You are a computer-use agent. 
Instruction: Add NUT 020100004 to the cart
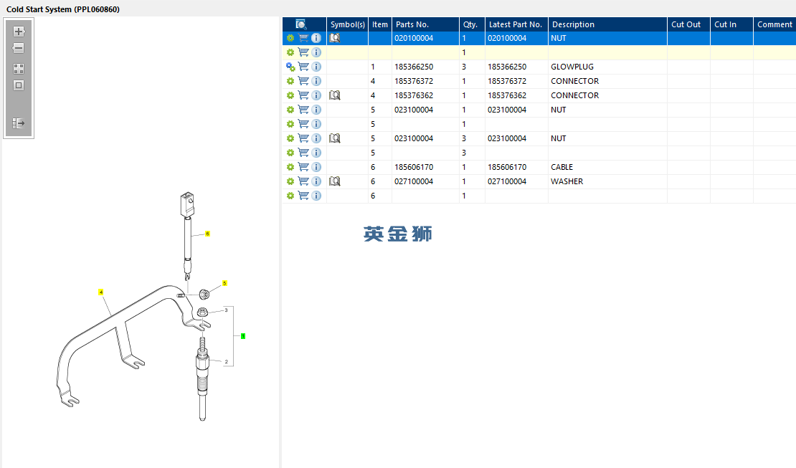click(x=303, y=38)
